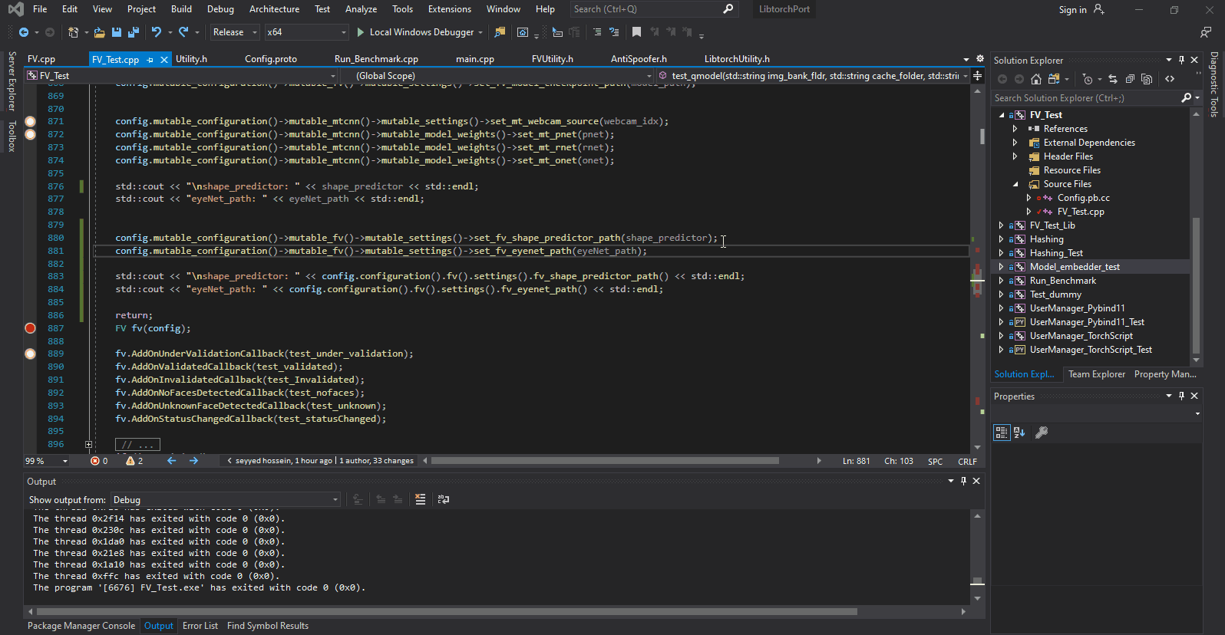Click the Pending Changes Filter clock icon
The height and width of the screenshot is (635, 1225).
pyautogui.click(x=1088, y=79)
